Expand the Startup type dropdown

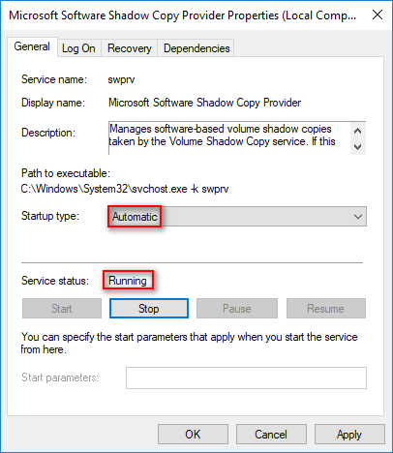(x=237, y=217)
